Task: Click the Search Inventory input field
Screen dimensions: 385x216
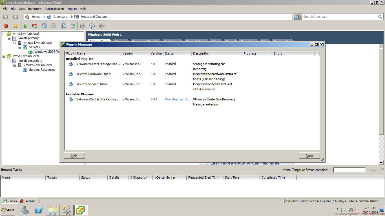Action: 339,17
